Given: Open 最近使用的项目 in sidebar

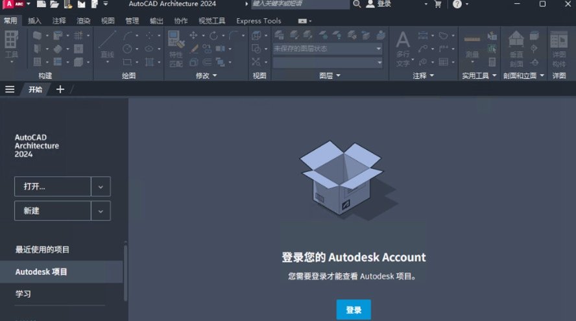Looking at the screenshot, I should 42,250.
